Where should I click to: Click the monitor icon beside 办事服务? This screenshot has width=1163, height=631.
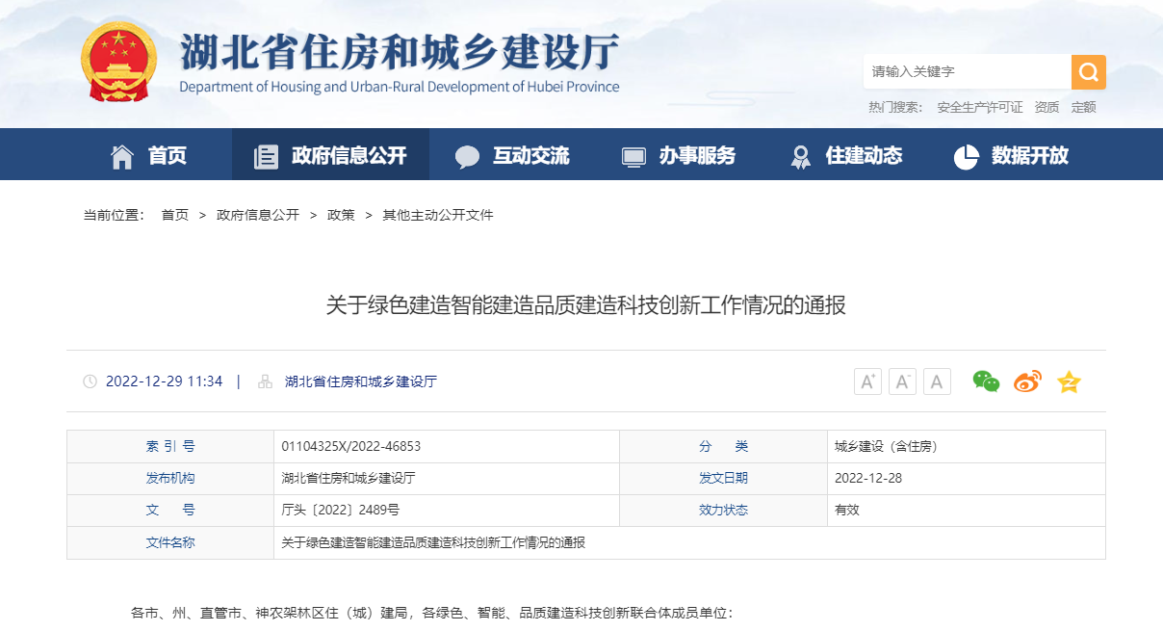click(x=633, y=154)
